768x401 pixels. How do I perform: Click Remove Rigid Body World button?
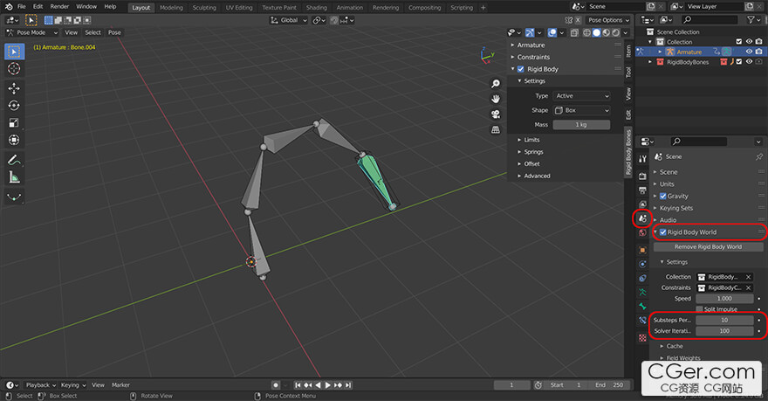coord(708,247)
